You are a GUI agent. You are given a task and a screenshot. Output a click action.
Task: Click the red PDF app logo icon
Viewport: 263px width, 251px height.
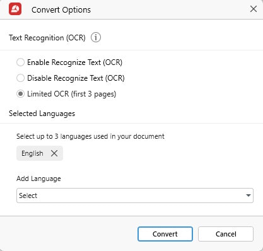15,9
